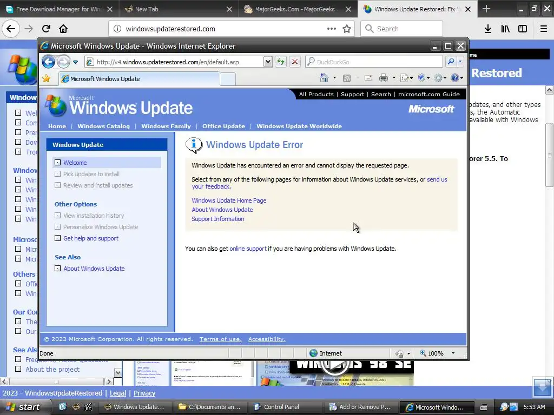This screenshot has height=415, width=554.
Task: Open the Firefox hamburger menu
Action: pyautogui.click(x=544, y=29)
